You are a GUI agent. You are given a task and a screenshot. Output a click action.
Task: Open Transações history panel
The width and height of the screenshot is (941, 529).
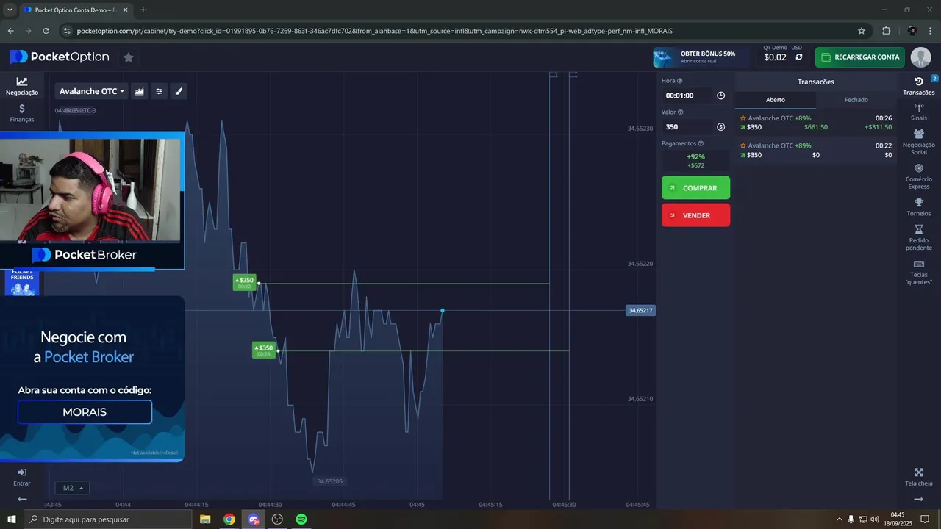point(919,86)
